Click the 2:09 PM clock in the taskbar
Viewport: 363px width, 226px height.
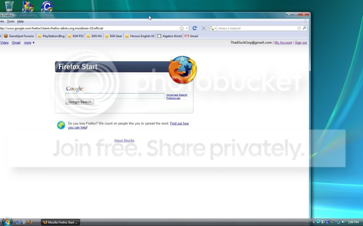pyautogui.click(x=353, y=222)
